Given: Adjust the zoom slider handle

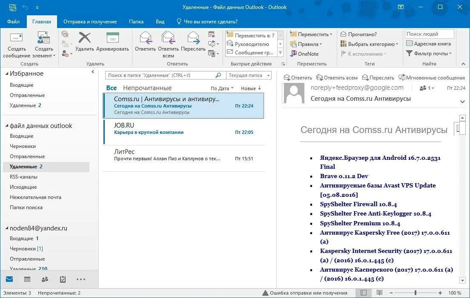Looking at the screenshot, I should click(416, 293).
